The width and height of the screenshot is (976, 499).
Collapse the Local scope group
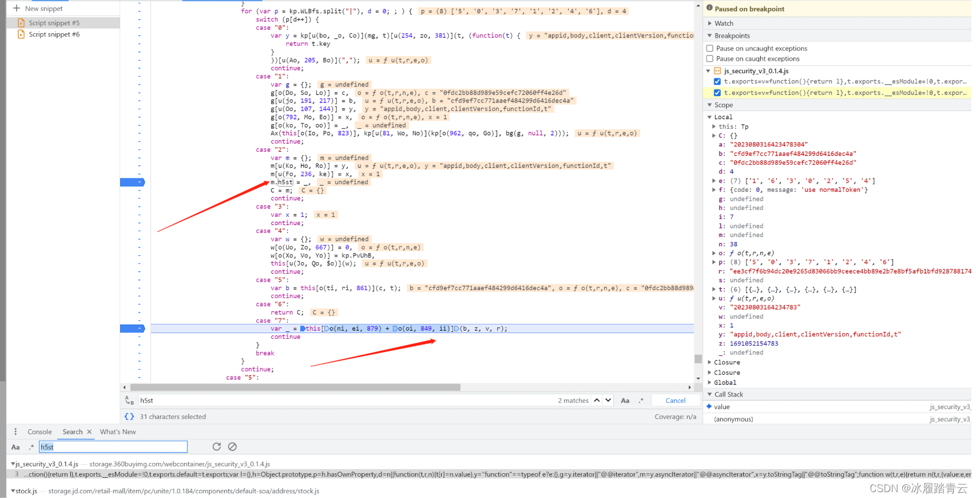[x=709, y=117]
